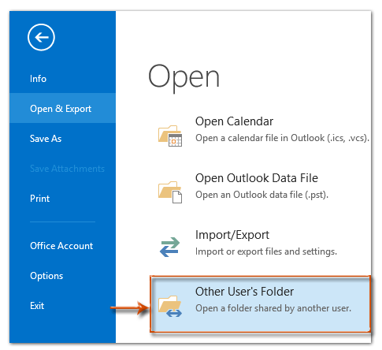The image size is (382, 350).
Task: Click the greyed Save Attachments item
Action: (x=67, y=169)
